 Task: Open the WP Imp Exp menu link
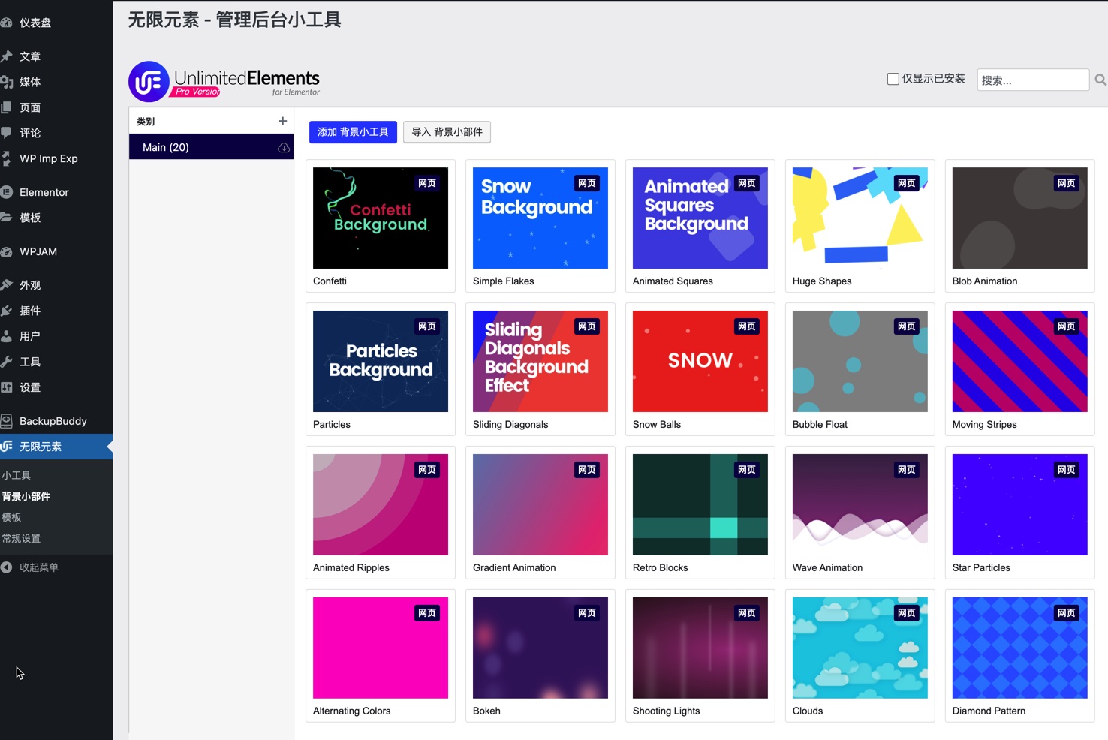(49, 158)
